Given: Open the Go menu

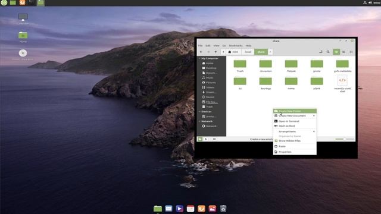Looking at the screenshot, I should (x=224, y=46).
